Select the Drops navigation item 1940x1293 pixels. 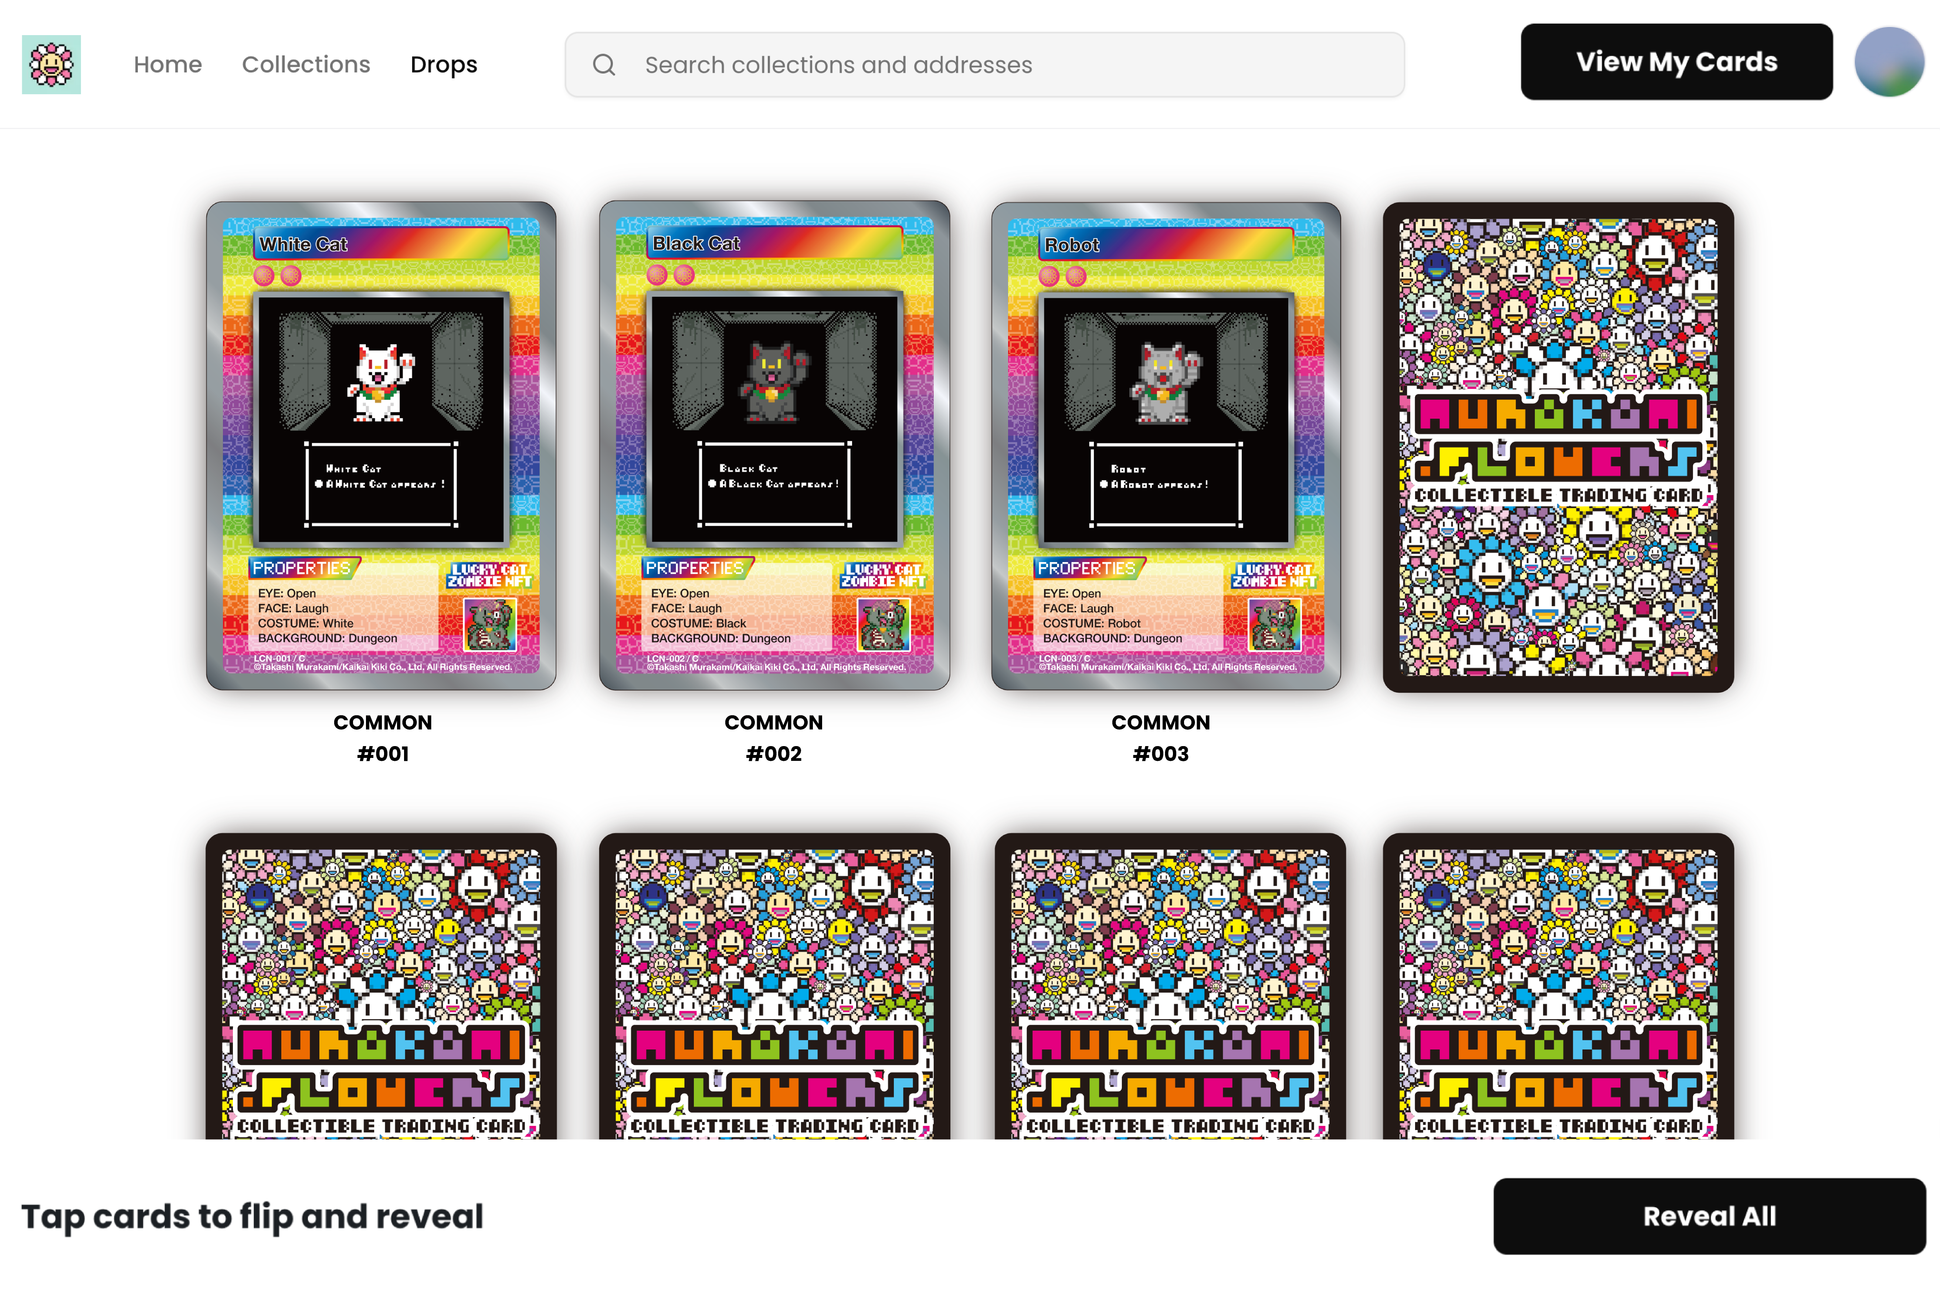click(444, 64)
